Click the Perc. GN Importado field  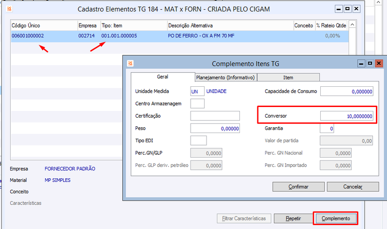[x=336, y=165]
